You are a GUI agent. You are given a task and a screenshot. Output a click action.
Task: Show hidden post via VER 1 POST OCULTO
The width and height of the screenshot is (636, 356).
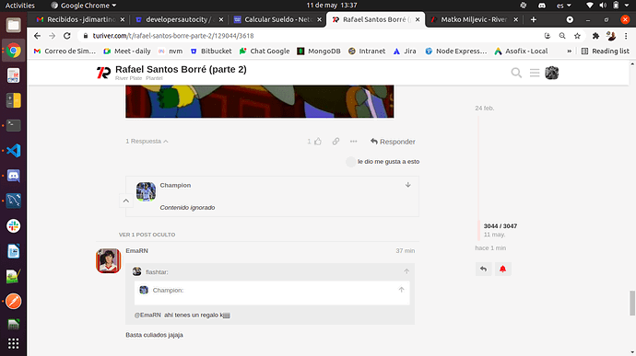pos(147,235)
